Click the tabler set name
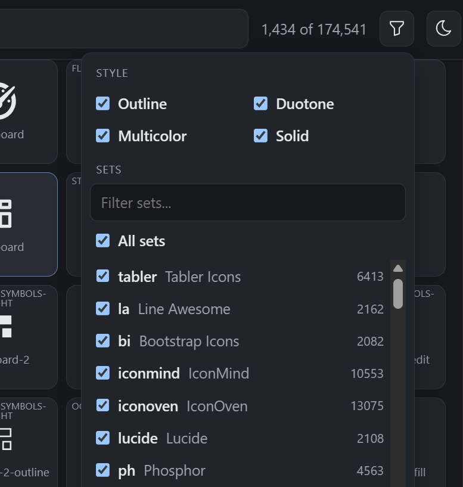Screen dimensions: 463x487 [x=137, y=277]
